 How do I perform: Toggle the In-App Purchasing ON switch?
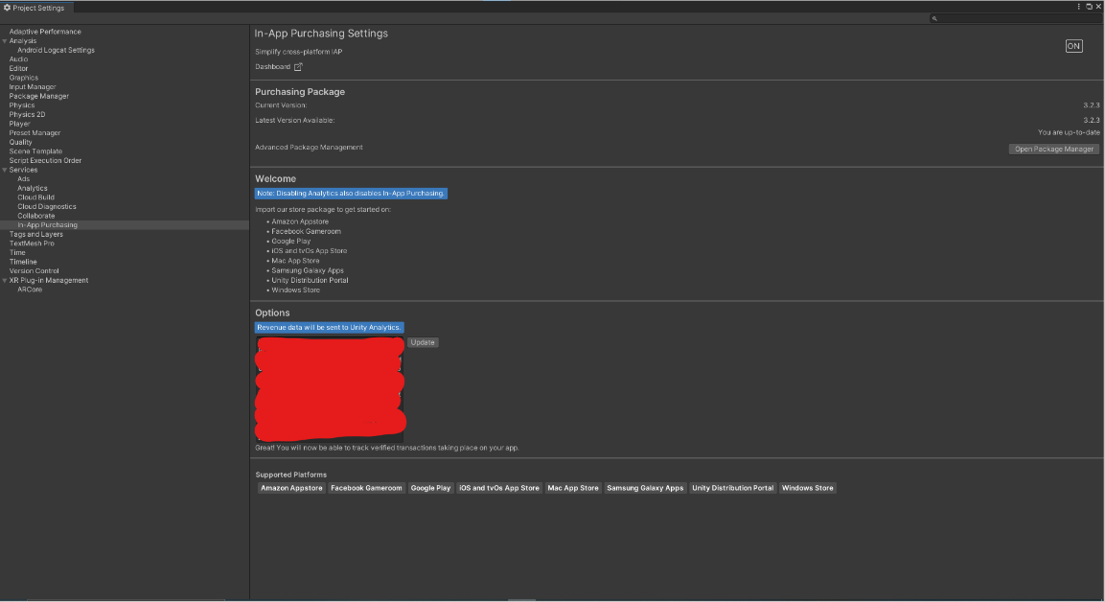click(1073, 46)
